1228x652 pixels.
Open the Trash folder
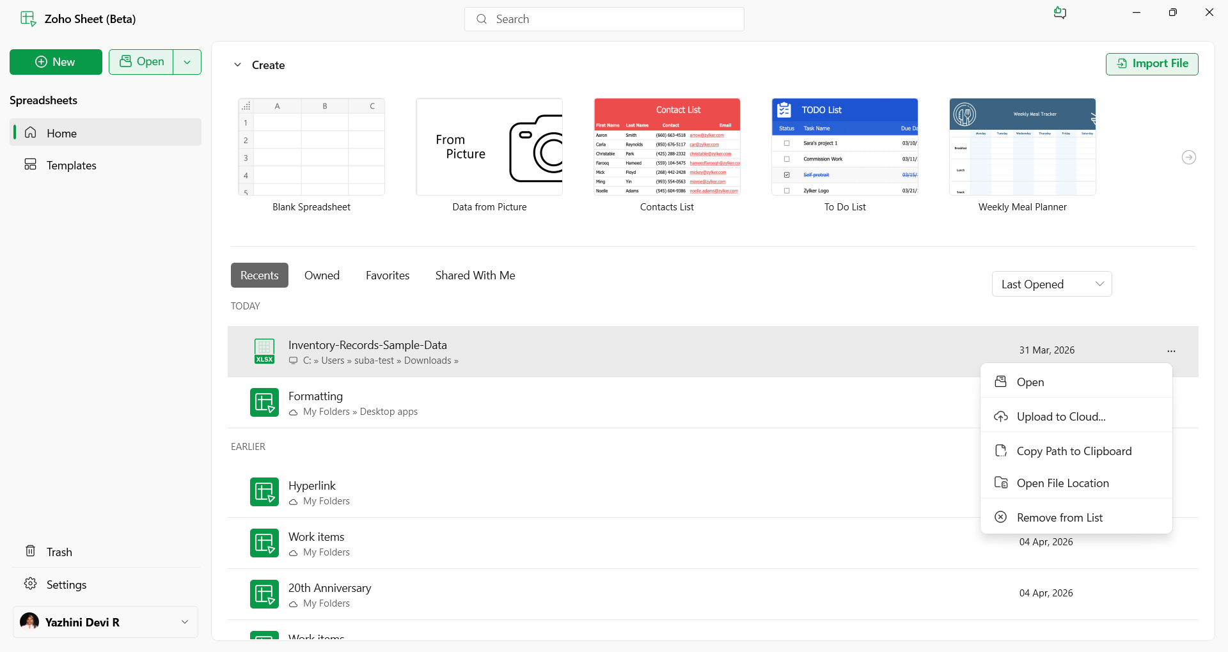tap(58, 552)
